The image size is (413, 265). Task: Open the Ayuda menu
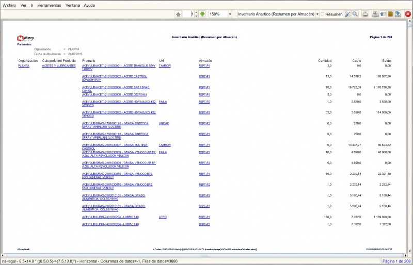tap(89, 5)
